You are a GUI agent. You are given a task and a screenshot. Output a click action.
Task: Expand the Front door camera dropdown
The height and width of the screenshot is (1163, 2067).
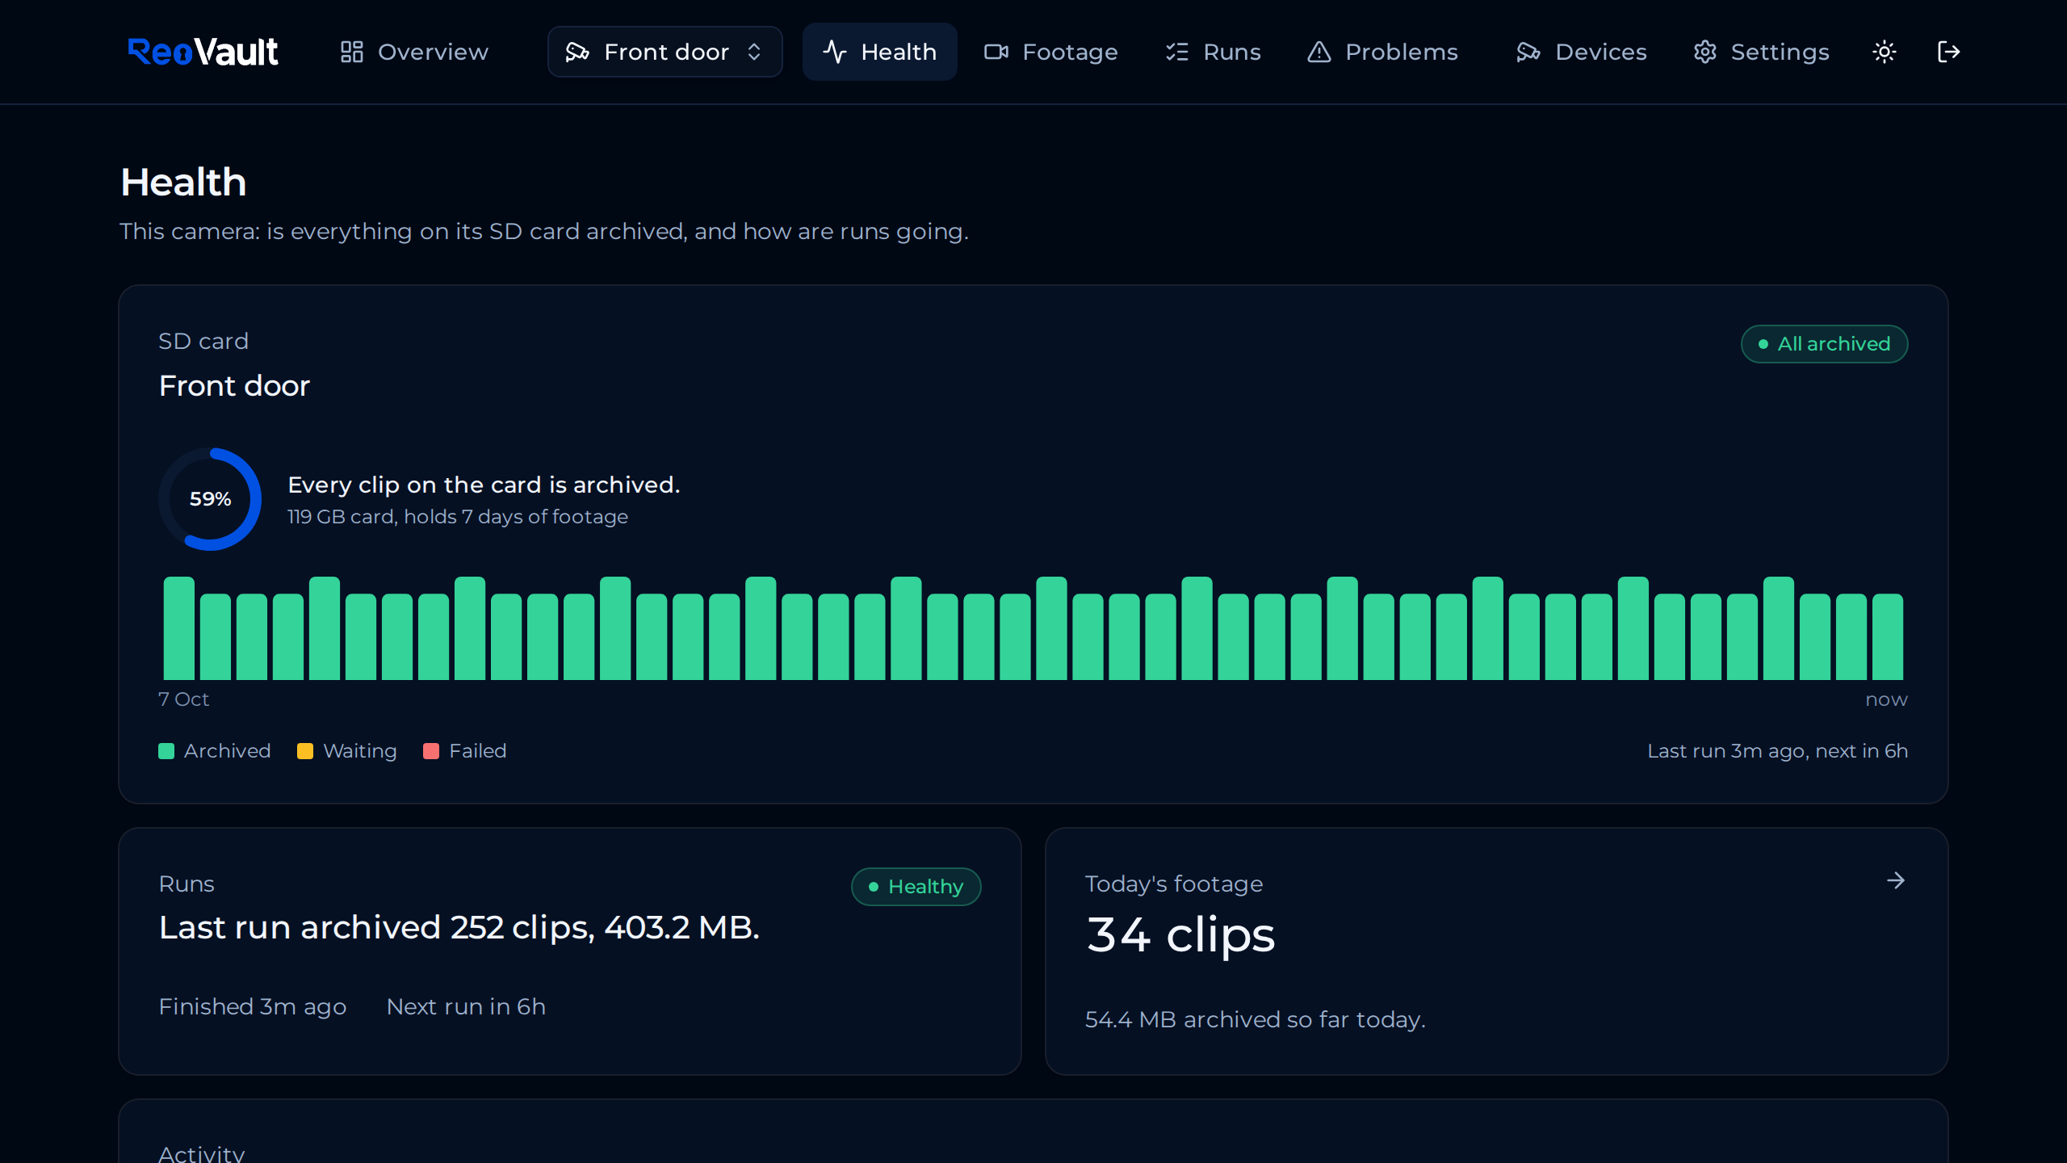[665, 52]
